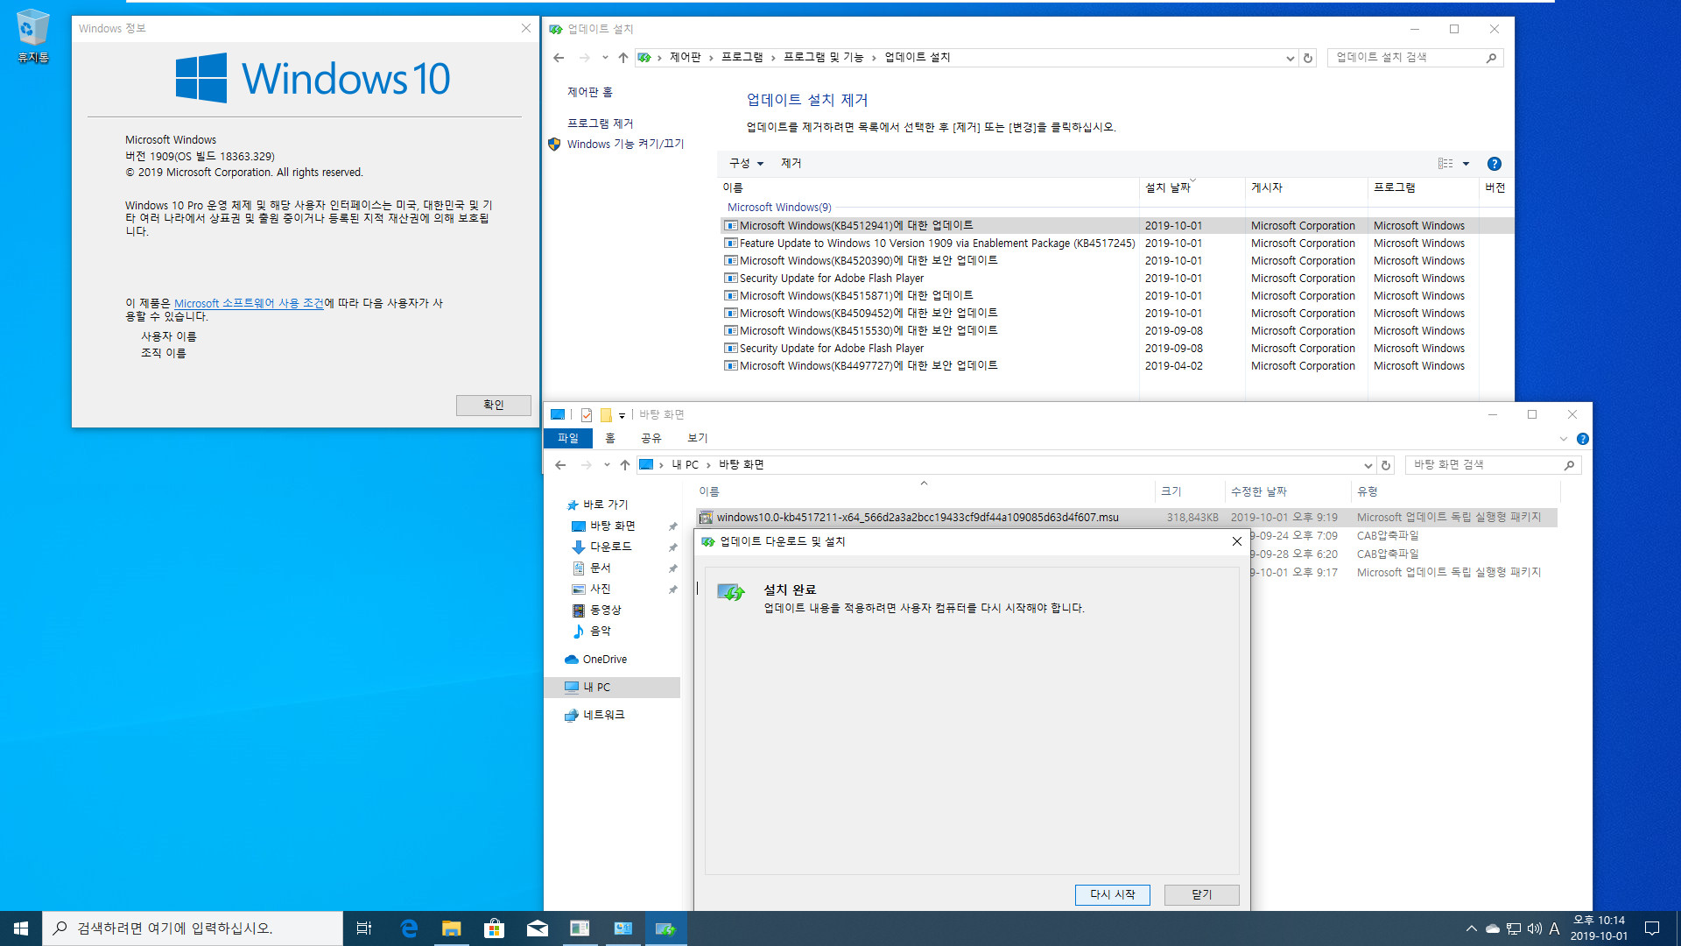Select 네트워크 in navigation pane
This screenshot has height=946, width=1681.
pos(603,716)
